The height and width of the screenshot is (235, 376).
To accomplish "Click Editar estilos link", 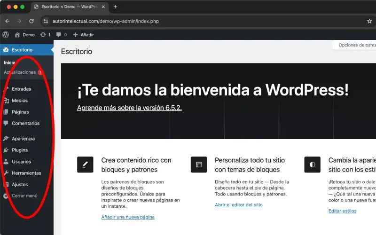I will click(343, 211).
